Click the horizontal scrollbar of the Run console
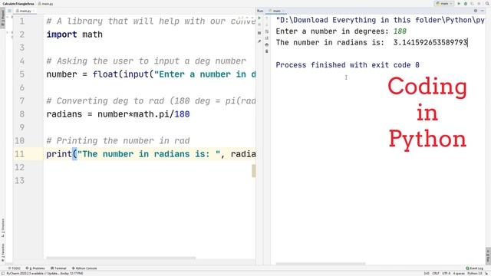This screenshot has height=276, width=491. pos(321,264)
